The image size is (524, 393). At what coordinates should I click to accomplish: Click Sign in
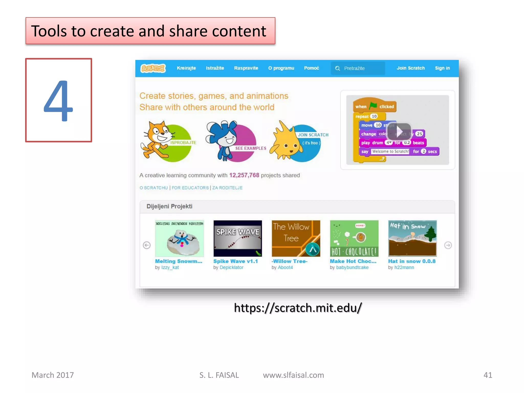[442, 68]
